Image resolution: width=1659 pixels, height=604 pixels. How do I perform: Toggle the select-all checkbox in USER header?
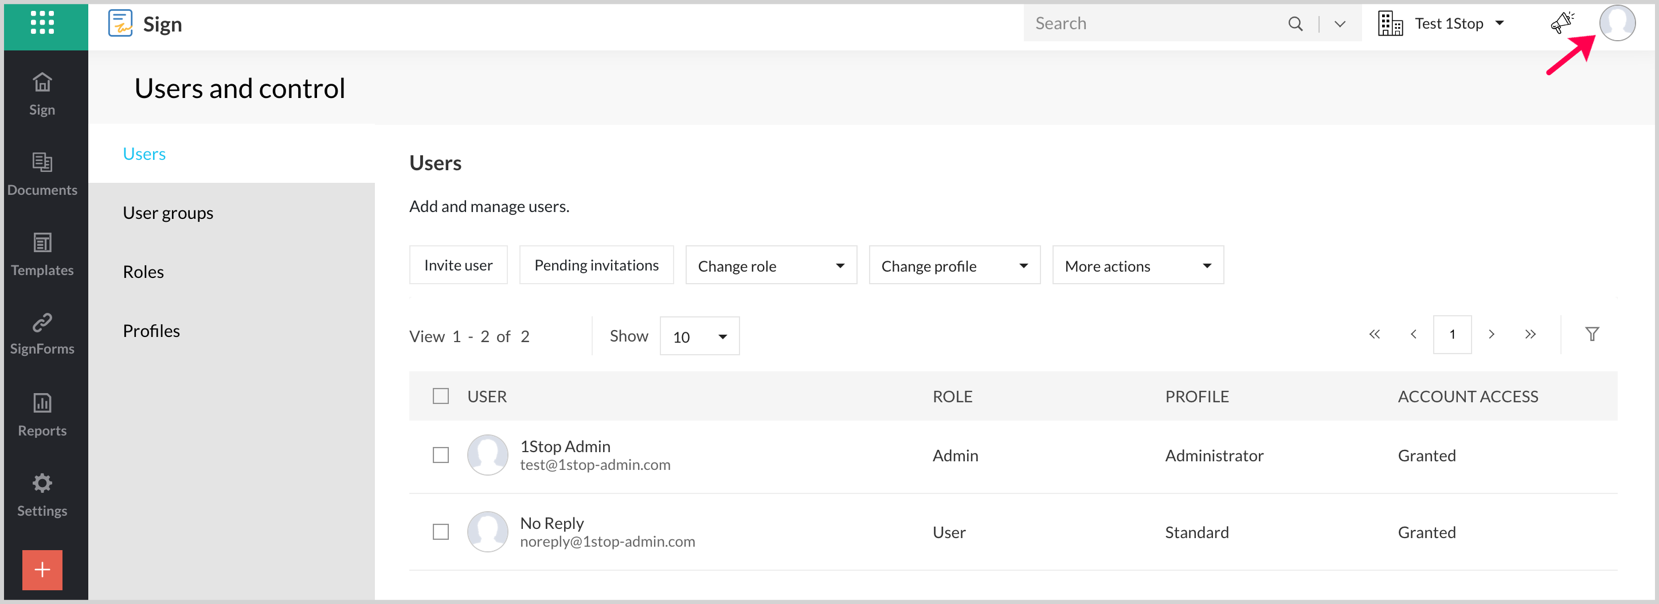(x=440, y=396)
